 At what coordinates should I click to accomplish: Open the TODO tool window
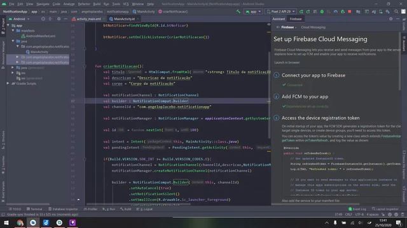point(15,209)
